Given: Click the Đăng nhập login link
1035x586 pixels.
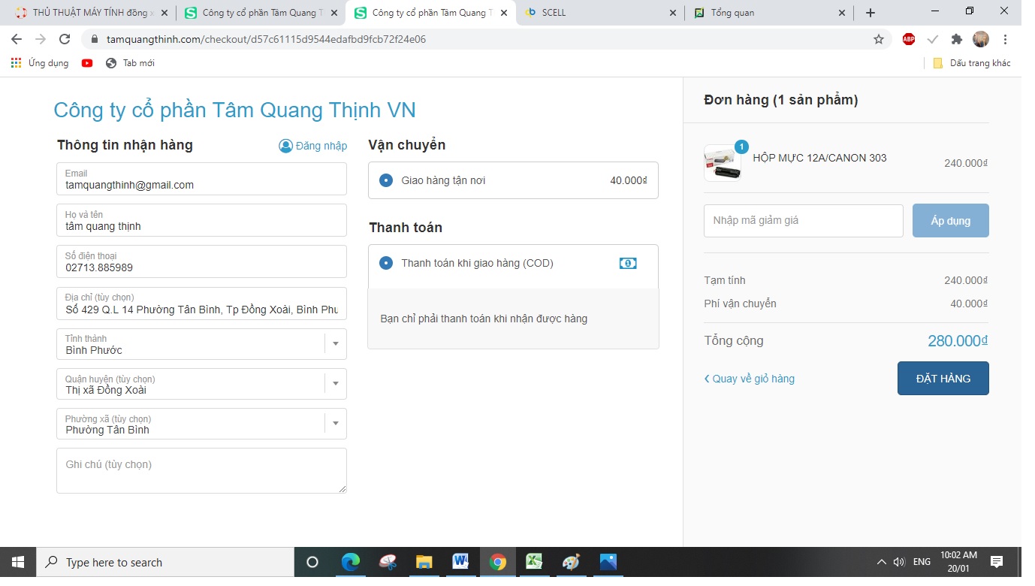Looking at the screenshot, I should pyautogui.click(x=321, y=146).
